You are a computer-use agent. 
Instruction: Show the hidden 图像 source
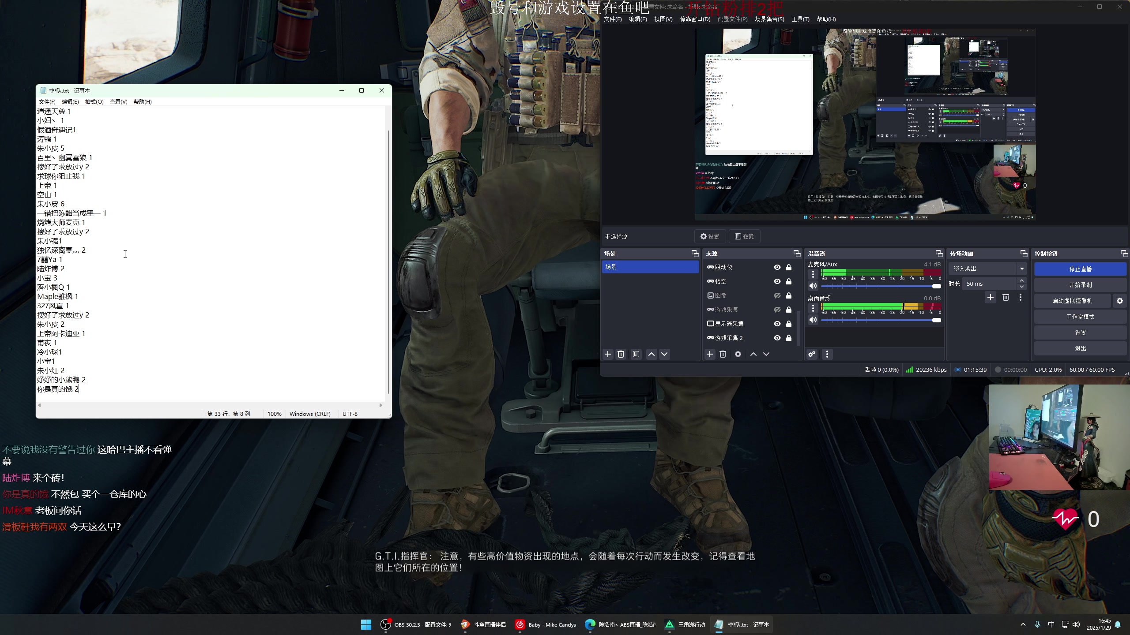pos(777,295)
